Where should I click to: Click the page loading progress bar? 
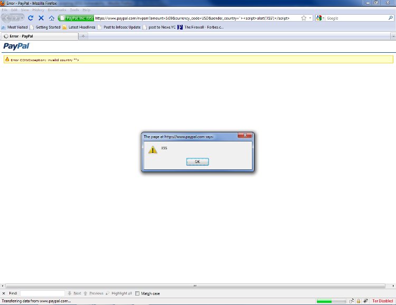(332, 301)
